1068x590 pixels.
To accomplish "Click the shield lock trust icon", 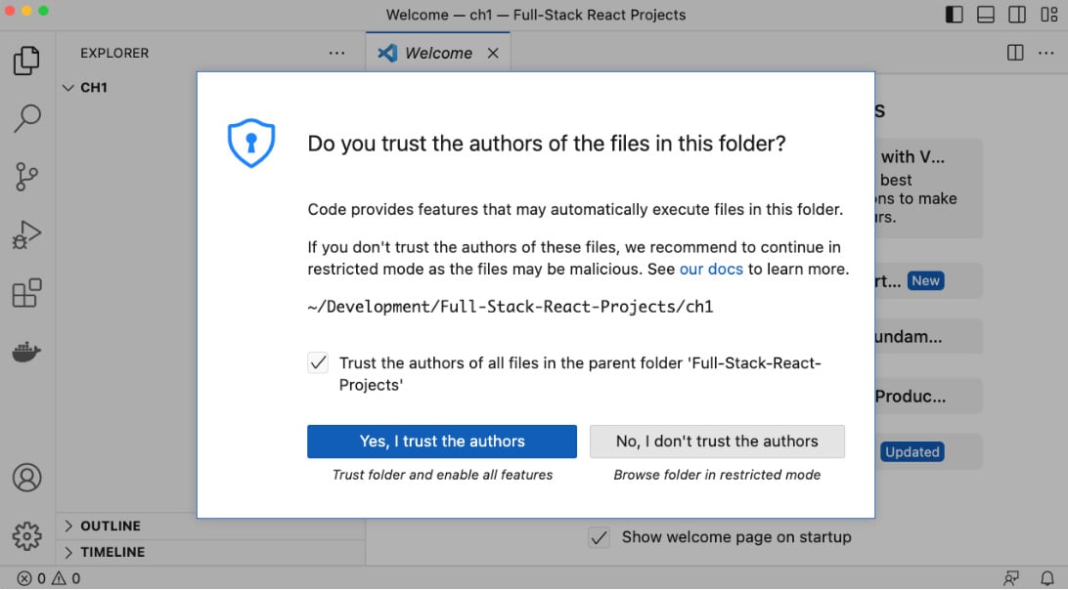I will 251,143.
